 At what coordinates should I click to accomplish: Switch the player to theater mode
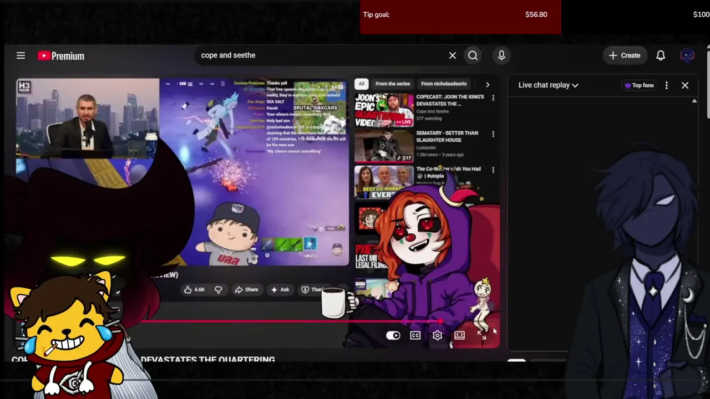pyautogui.click(x=459, y=335)
